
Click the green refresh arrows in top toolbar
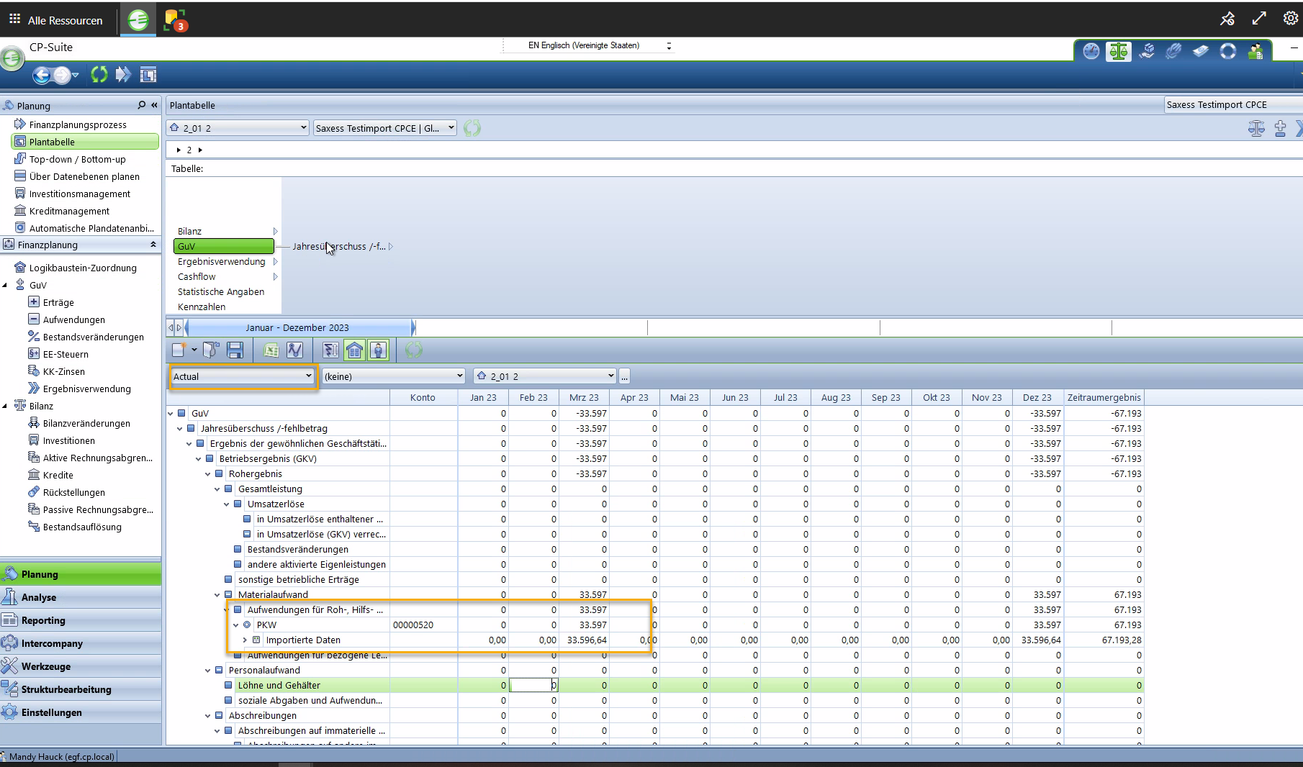pyautogui.click(x=99, y=74)
